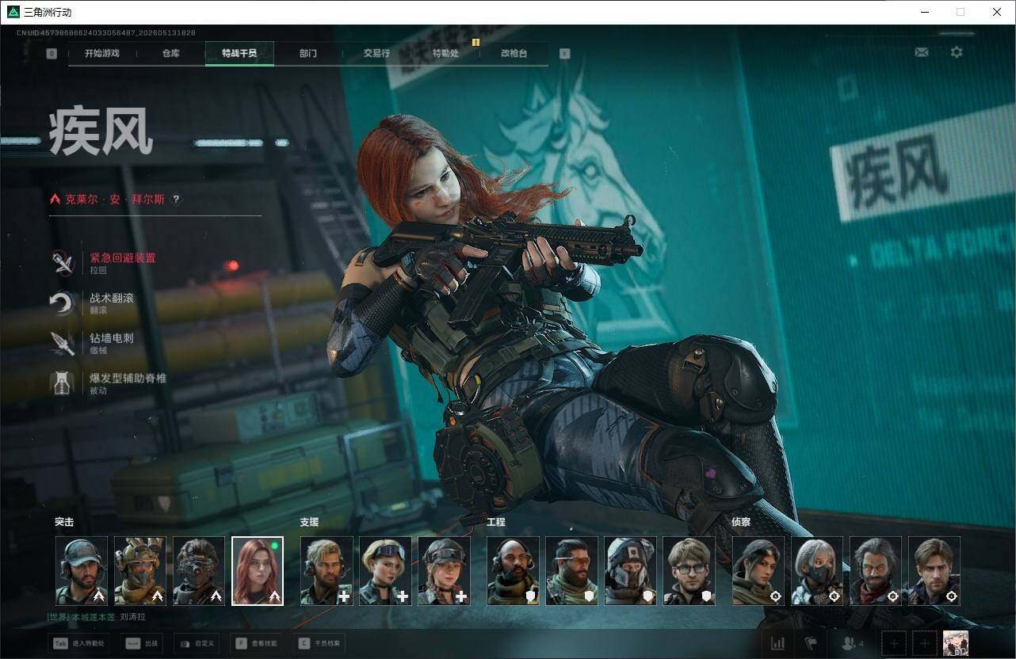Open the settings gear icon
This screenshot has height=659, width=1016.
click(x=957, y=52)
